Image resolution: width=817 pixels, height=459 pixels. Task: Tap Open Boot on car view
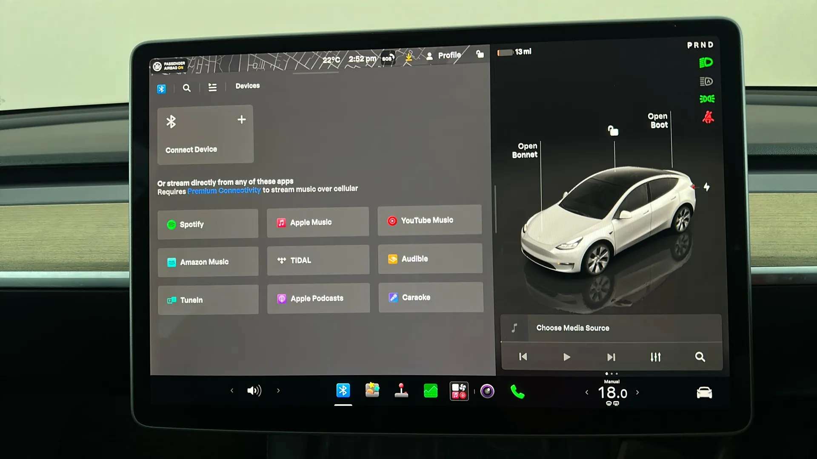[658, 121]
